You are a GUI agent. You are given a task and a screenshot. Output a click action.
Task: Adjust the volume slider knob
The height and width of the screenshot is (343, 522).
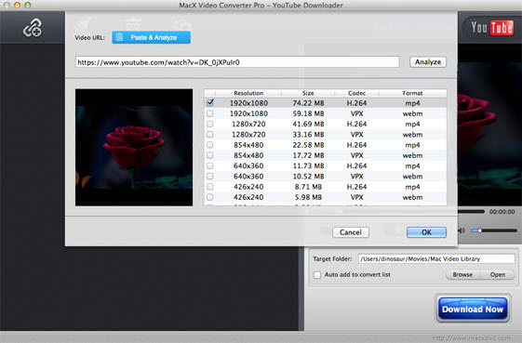click(x=480, y=231)
